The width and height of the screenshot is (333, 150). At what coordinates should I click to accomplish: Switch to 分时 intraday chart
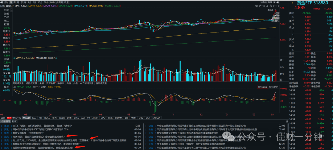(6, 2)
